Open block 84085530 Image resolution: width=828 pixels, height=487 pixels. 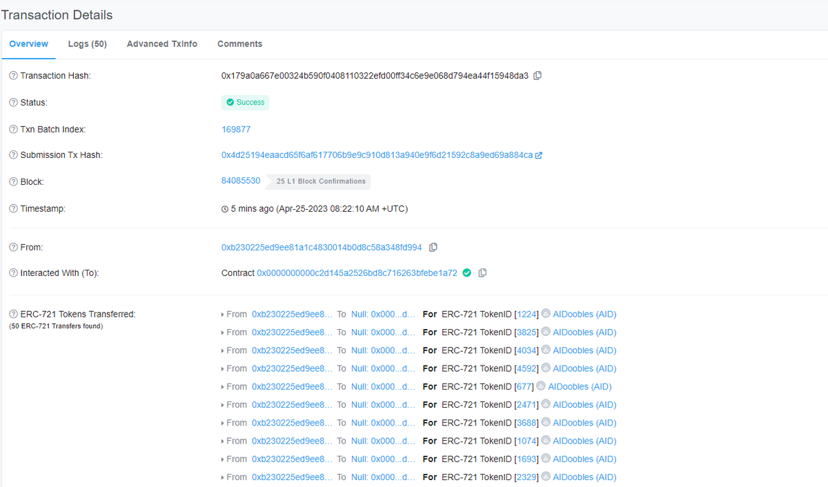point(241,180)
